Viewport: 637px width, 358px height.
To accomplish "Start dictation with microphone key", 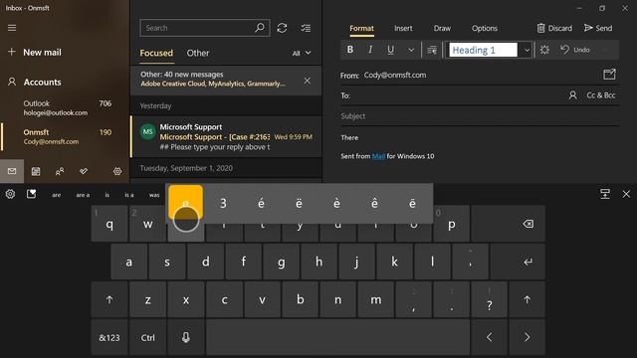I will click(186, 338).
